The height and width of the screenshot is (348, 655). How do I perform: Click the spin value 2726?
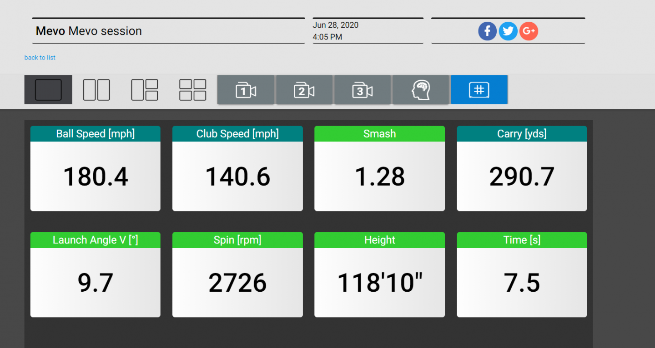237,283
